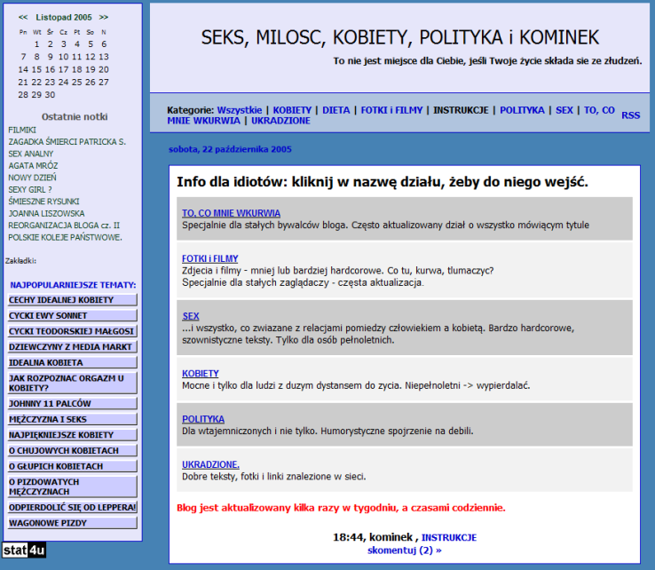Go to previous month in calendar
Viewport: 655px width, 570px height.
(x=23, y=18)
